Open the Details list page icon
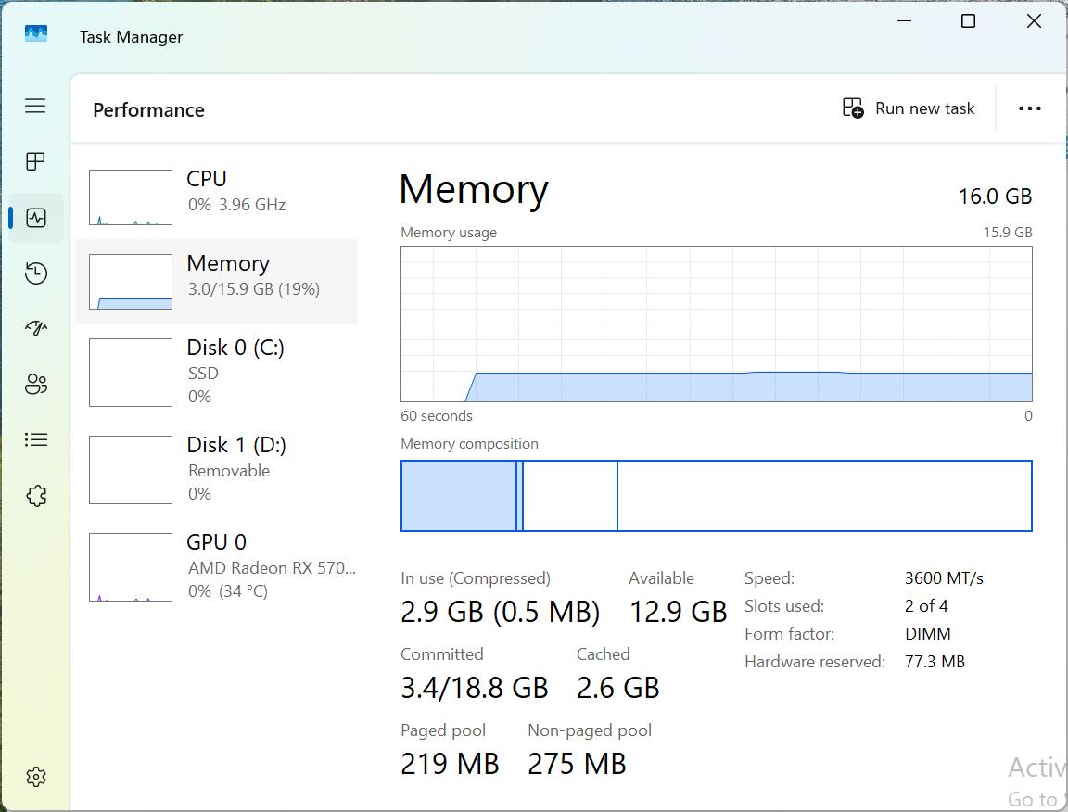The width and height of the screenshot is (1068, 812). pos(35,440)
